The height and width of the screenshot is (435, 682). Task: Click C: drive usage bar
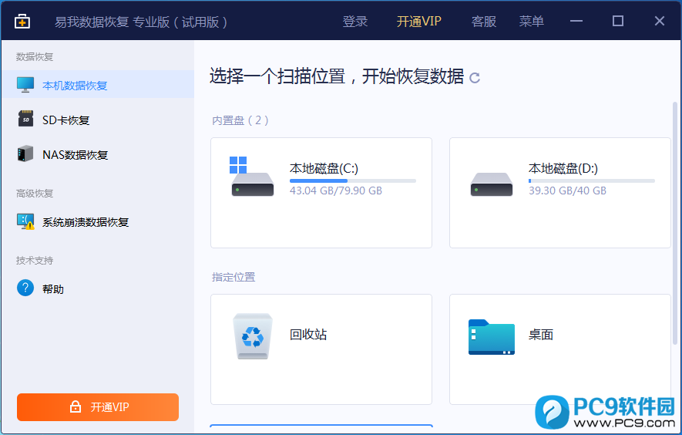(353, 180)
